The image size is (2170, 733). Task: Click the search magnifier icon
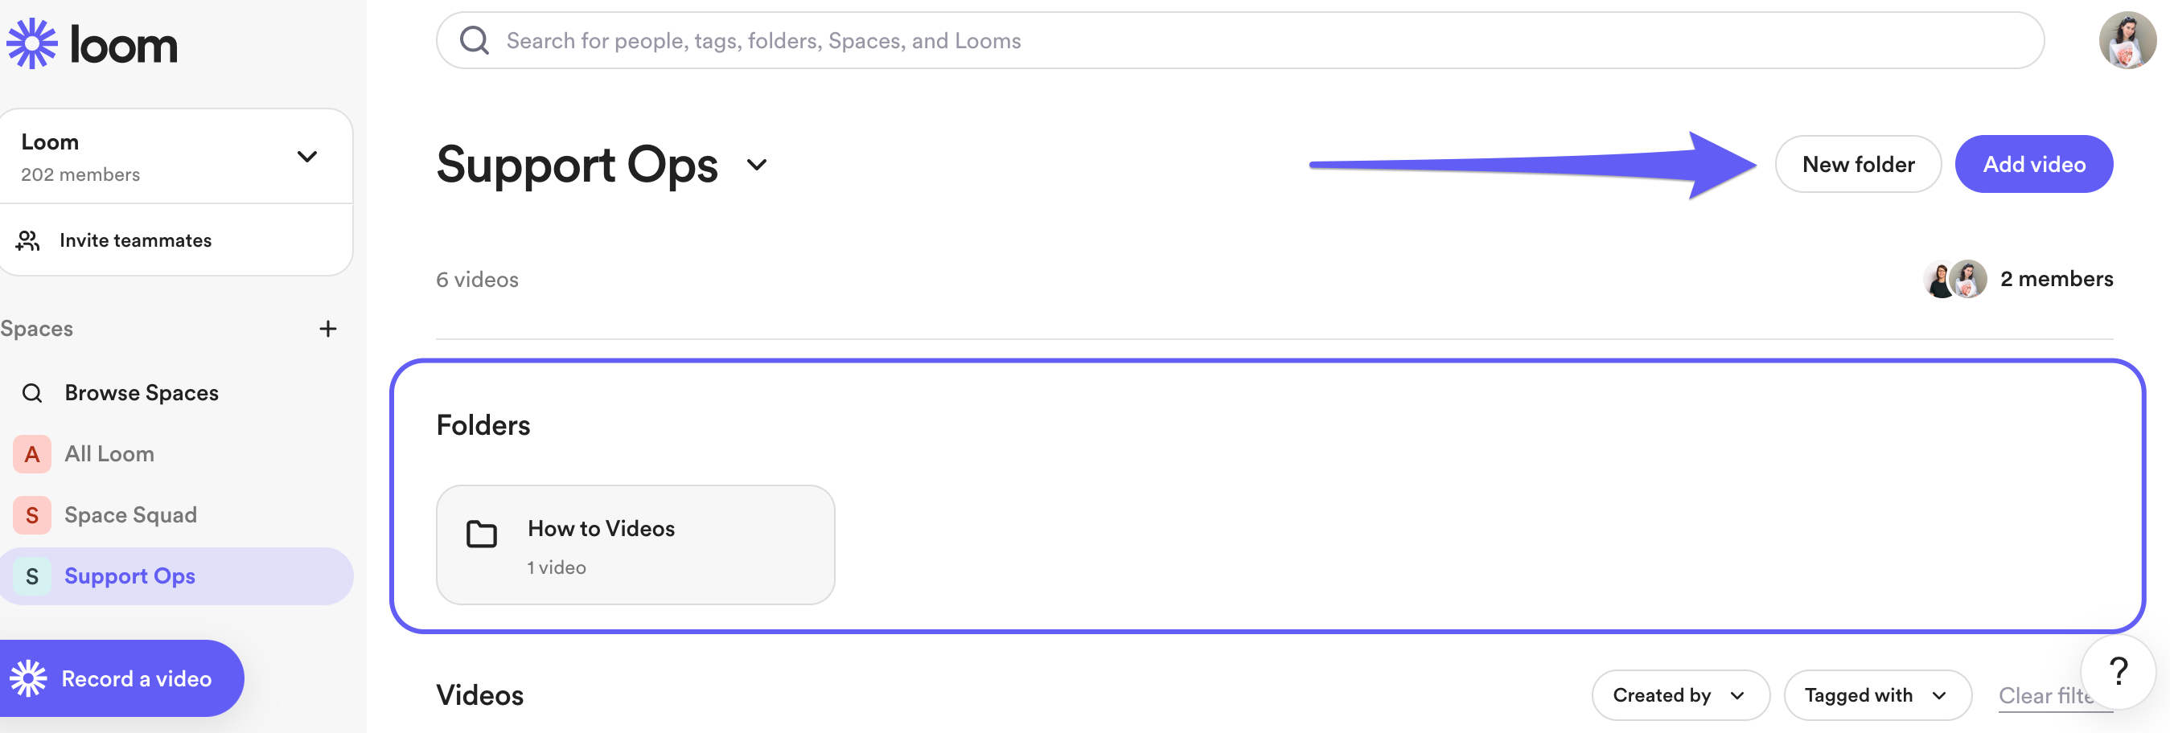point(475,40)
